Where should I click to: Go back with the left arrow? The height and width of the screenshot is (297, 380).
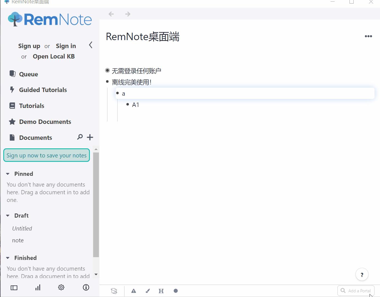coord(111,14)
